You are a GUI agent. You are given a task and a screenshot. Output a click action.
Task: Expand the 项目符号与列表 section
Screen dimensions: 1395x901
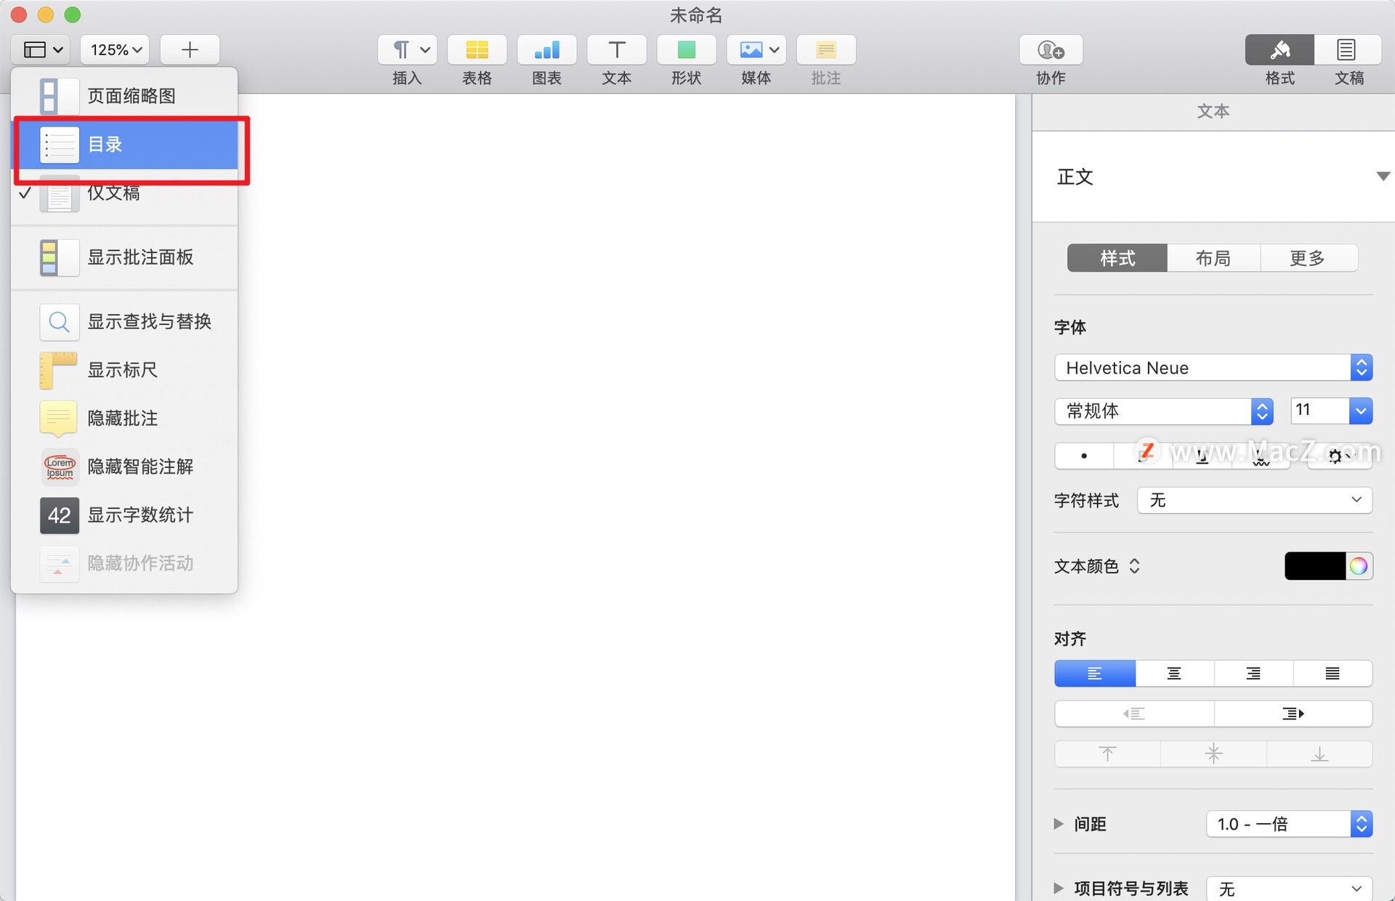(1059, 888)
